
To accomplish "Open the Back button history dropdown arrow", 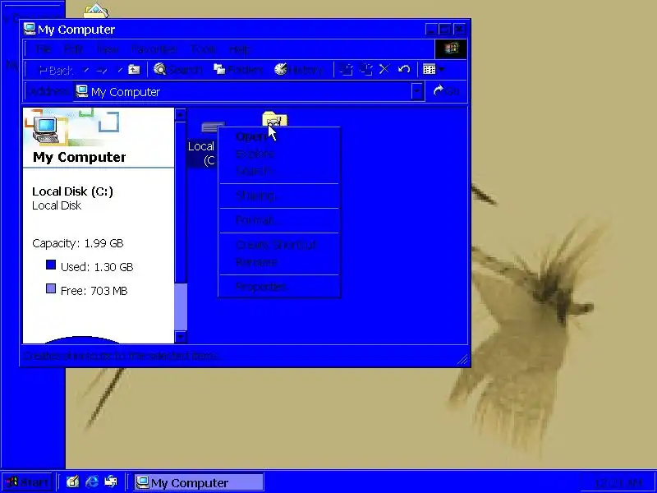I will [86, 70].
